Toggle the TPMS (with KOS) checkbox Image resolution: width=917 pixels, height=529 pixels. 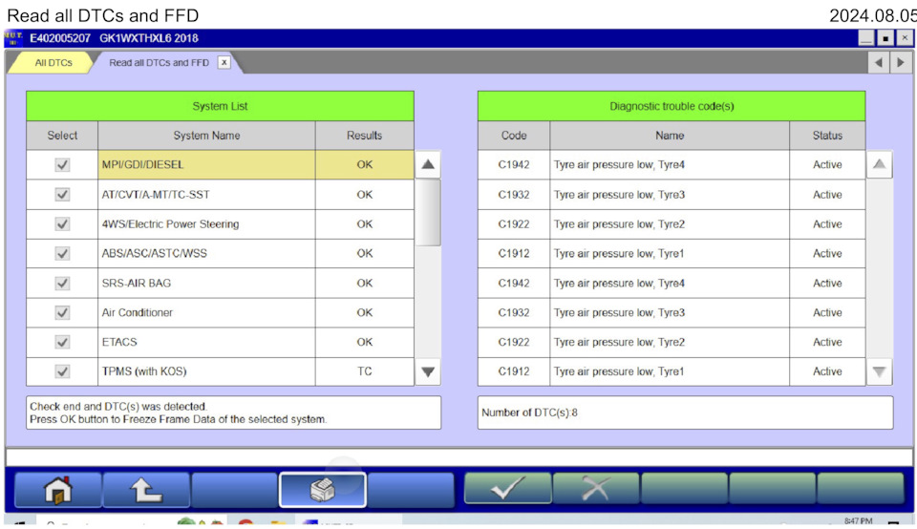coord(62,371)
